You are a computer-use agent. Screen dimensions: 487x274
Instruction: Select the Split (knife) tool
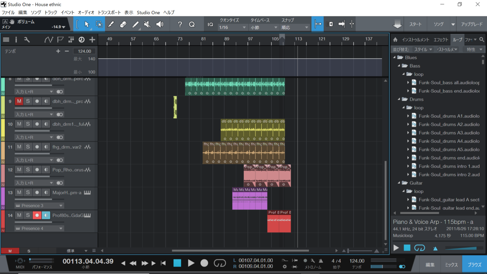[111, 24]
